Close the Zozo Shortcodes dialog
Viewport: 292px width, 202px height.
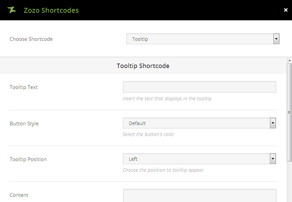tap(285, 10)
